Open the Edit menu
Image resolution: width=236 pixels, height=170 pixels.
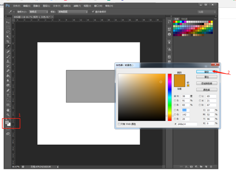click(x=27, y=6)
